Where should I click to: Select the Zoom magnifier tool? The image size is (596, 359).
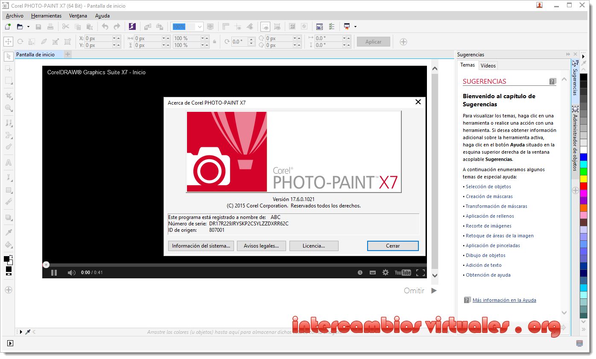[x=9, y=108]
